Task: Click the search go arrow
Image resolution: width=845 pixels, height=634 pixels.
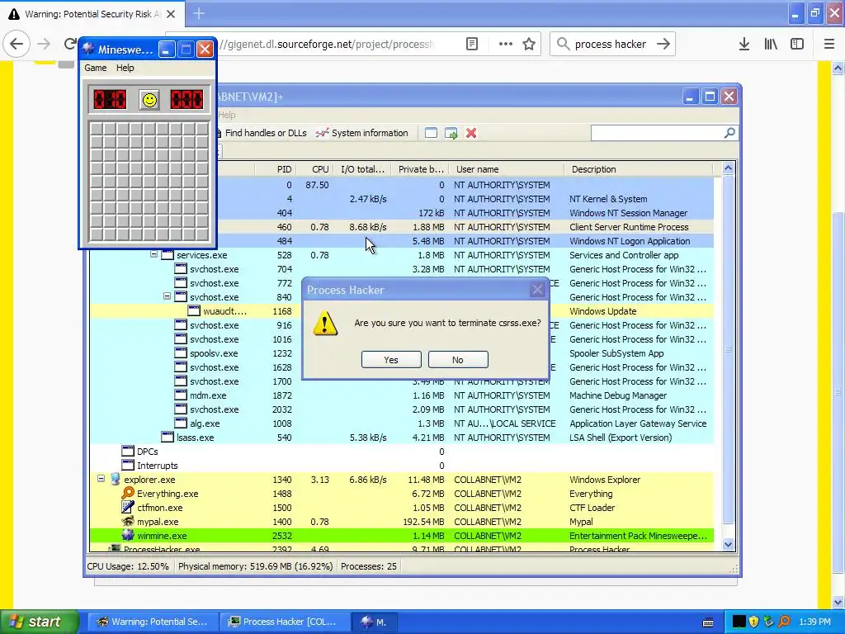Action: coord(663,45)
